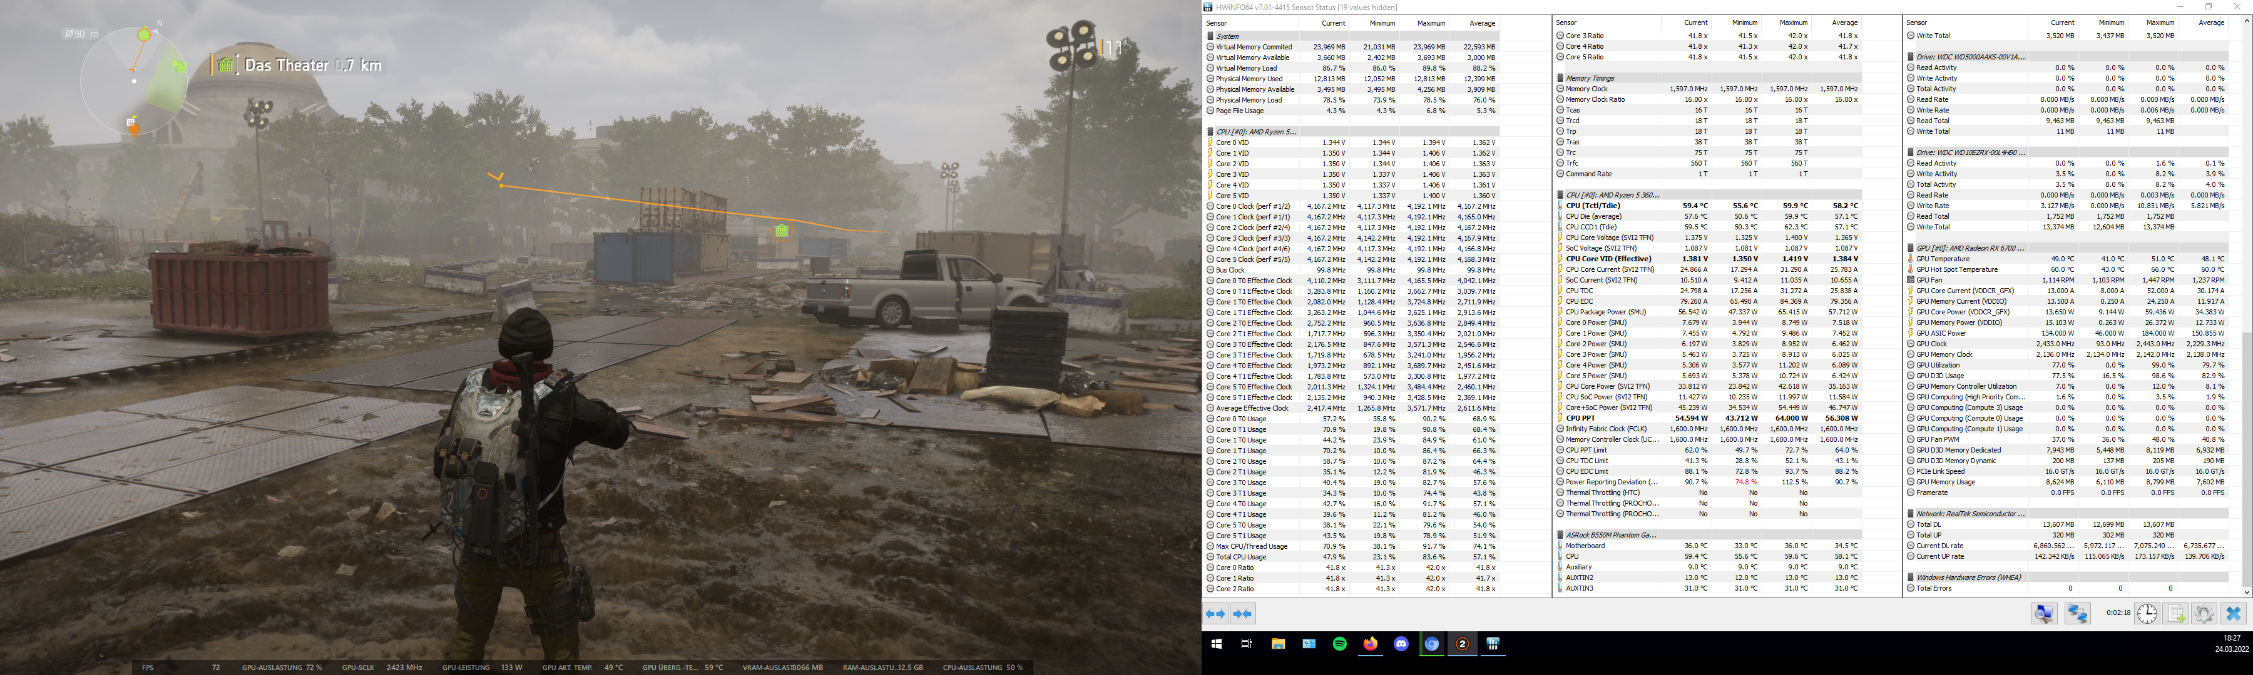
Task: Click the shrink columns arrows button
Action: point(1242,614)
